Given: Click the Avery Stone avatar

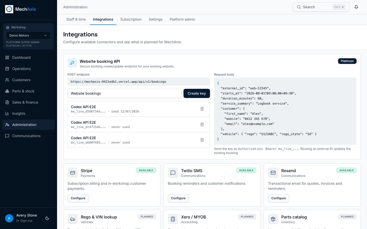Looking at the screenshot, I should (9, 218).
